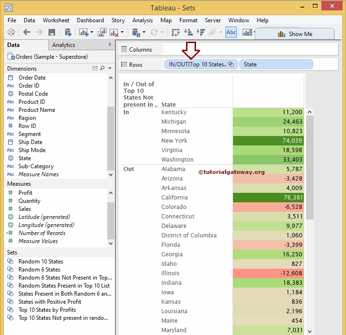This screenshot has height=335, width=346.
Task: Open the File menu
Action: 12,20
